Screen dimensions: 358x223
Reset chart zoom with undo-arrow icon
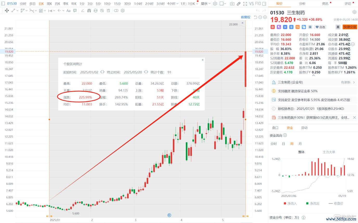(x=256, y=17)
